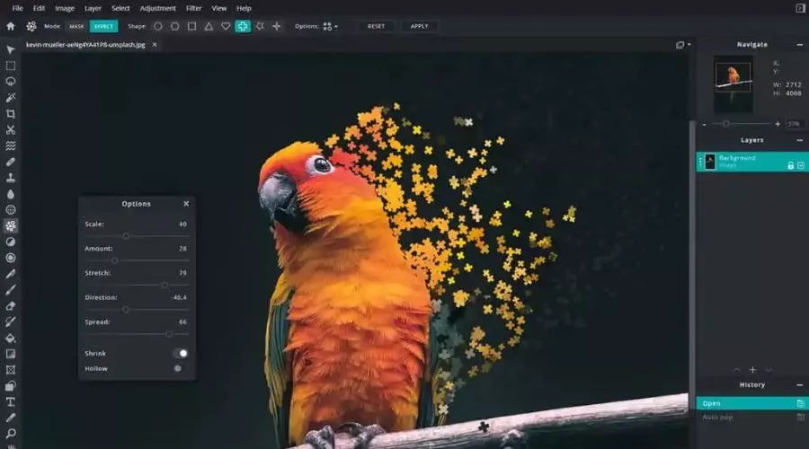Screen dimensions: 809x449
Task: Click the RESET button
Action: pyautogui.click(x=376, y=26)
